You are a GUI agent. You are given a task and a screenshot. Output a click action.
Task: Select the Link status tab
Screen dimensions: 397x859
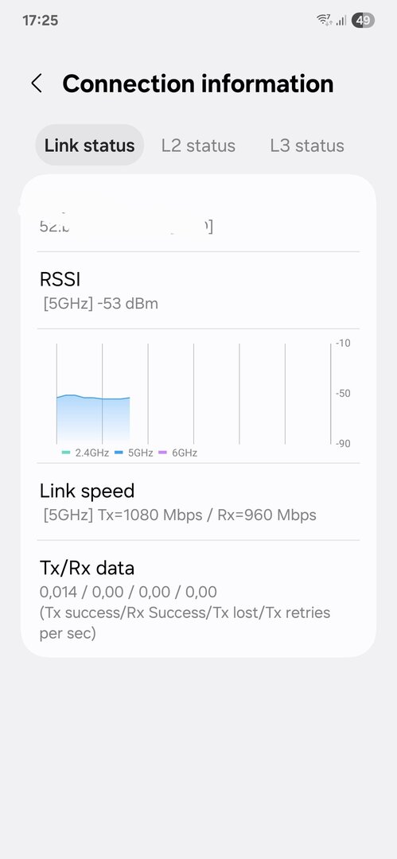coord(89,146)
